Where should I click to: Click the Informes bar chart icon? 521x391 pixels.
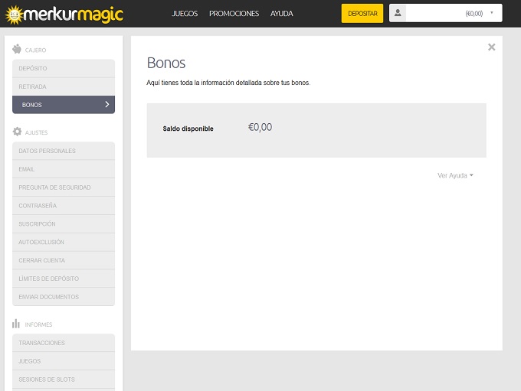pyautogui.click(x=17, y=324)
